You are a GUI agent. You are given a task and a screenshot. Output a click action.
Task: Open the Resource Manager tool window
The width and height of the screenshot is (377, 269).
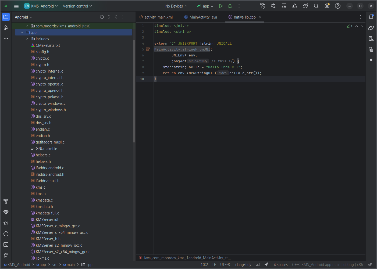[x=6, y=28]
